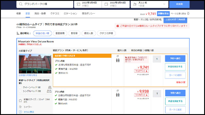Image resolution: width=205 pixels, height=115 pixels.
Task: Click 上記の内容で再検索 button
Action: [x=175, y=20]
